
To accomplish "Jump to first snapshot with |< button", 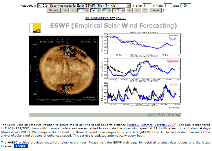I will point(65,10).
